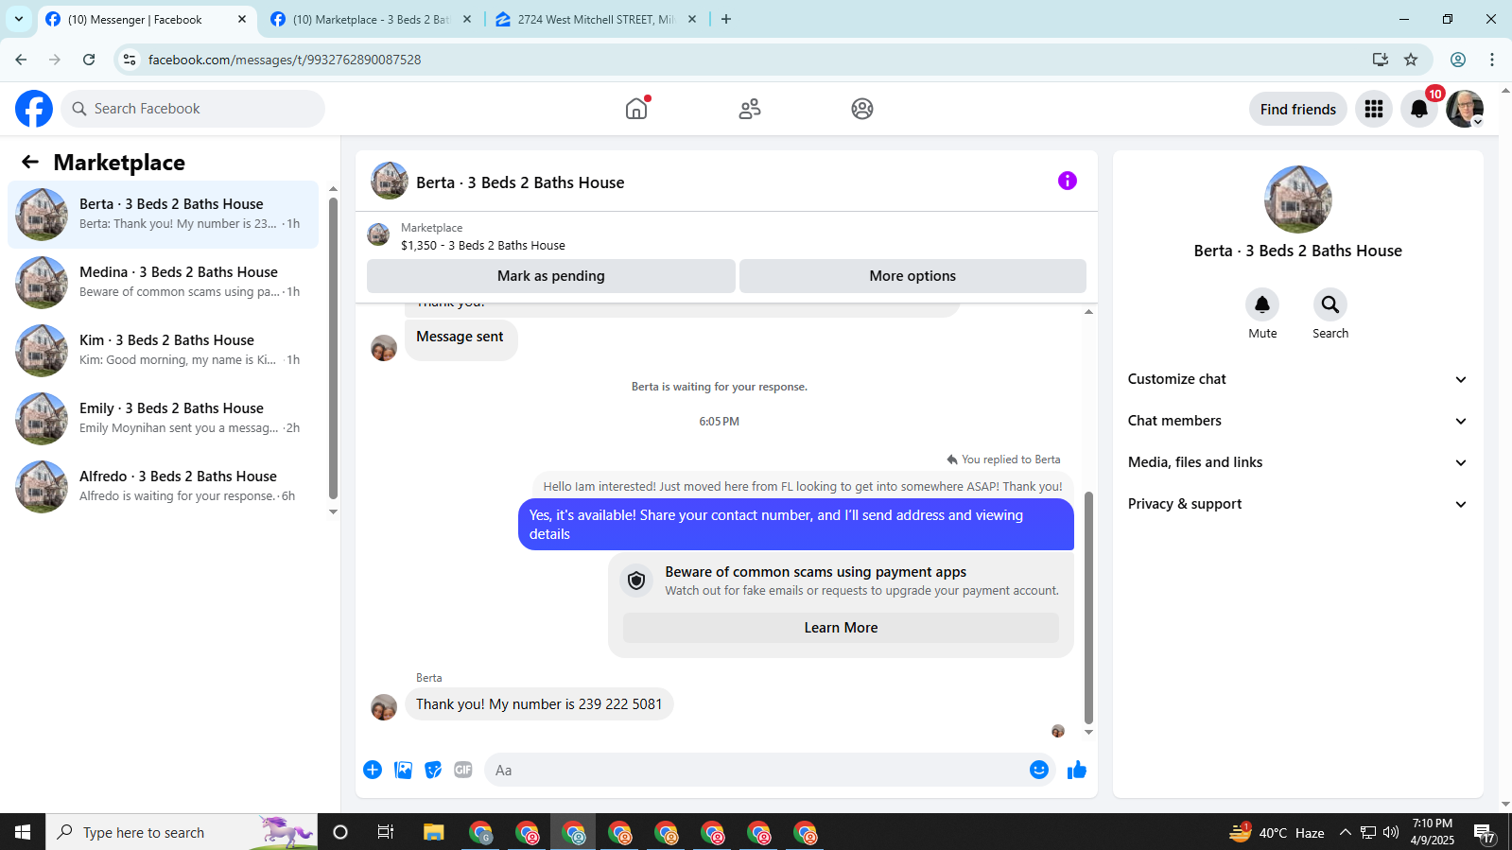Click Find friends button
The image size is (1512, 850).
click(1298, 109)
